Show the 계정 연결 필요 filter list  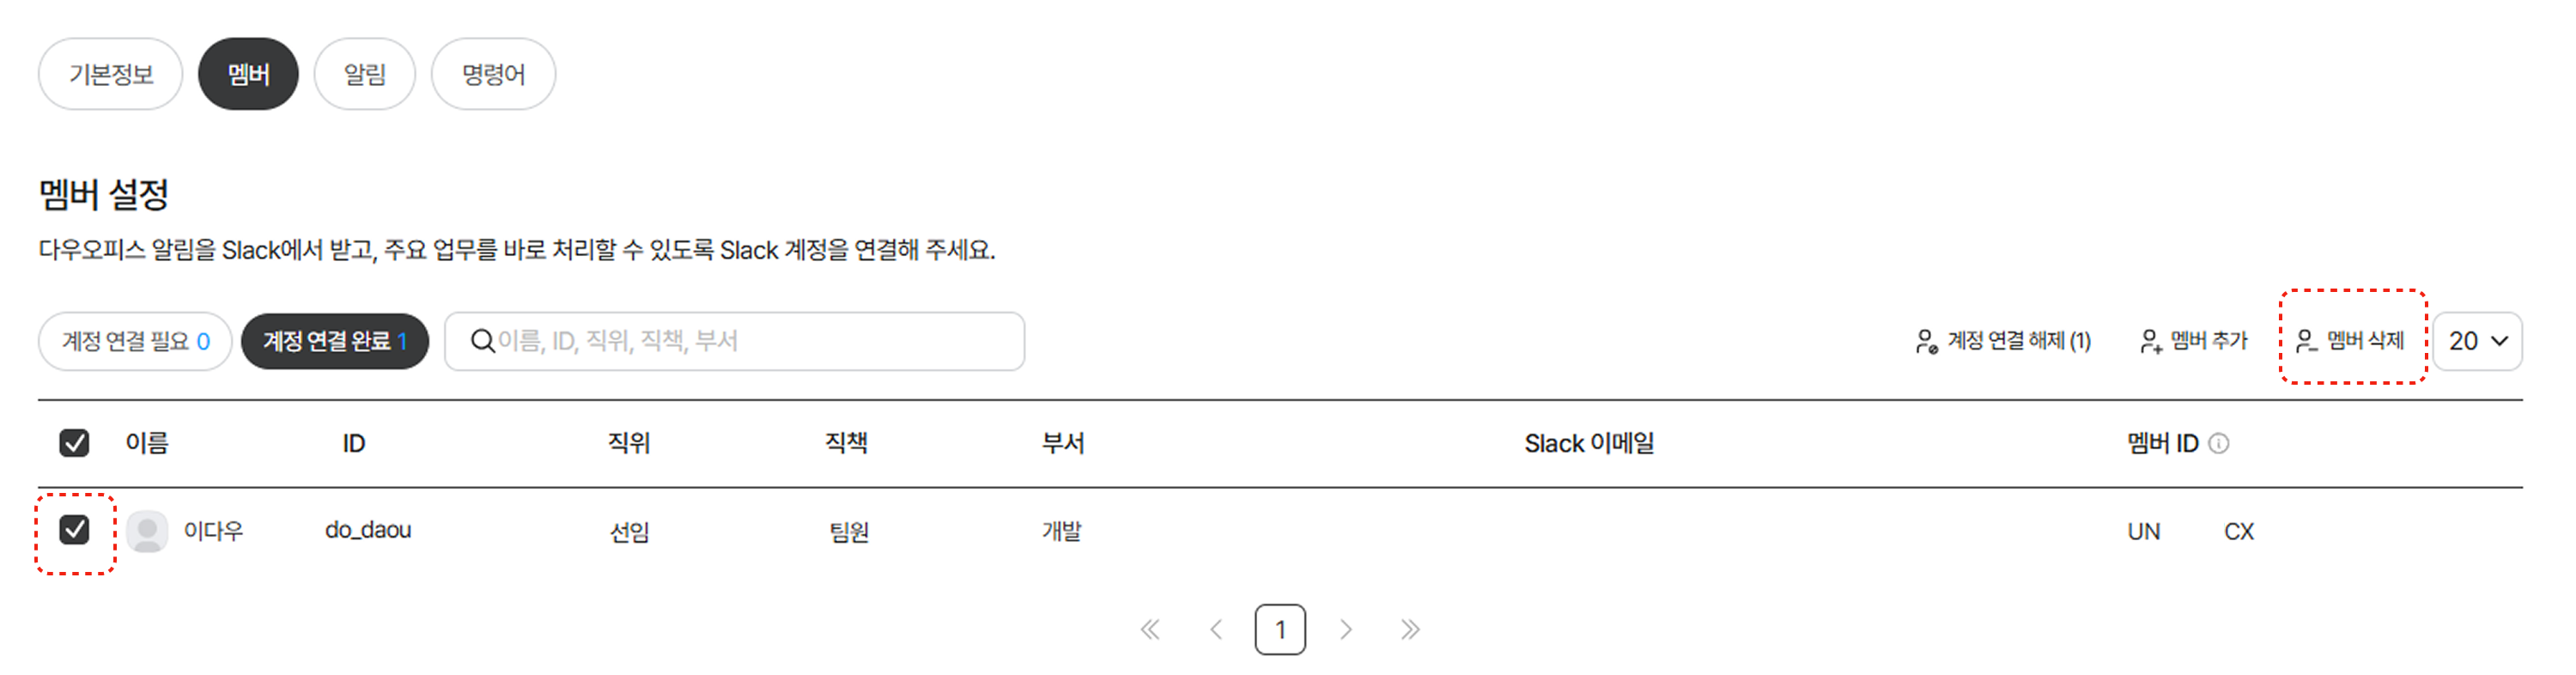pos(135,341)
